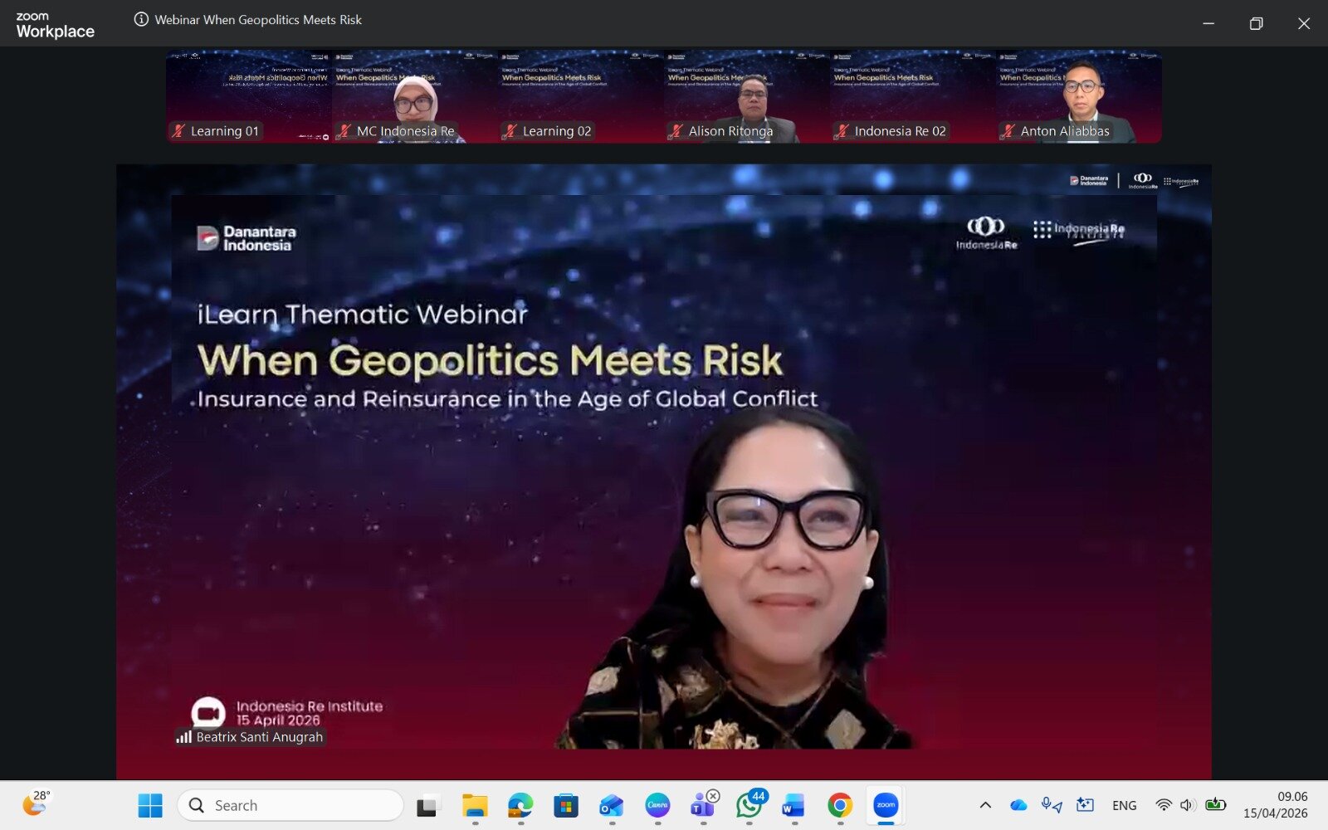The width and height of the screenshot is (1328, 830).
Task: Select the MC Indonesia Re video thumbnail
Action: pos(415,97)
